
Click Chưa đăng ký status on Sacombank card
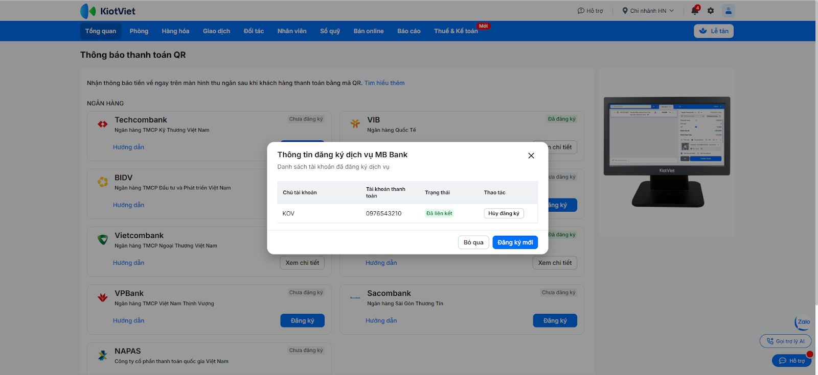point(558,292)
